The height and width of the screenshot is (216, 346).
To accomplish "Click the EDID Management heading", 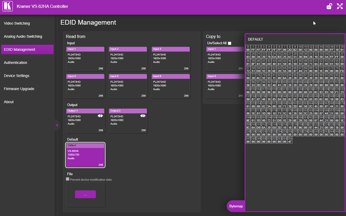I will (x=88, y=23).
